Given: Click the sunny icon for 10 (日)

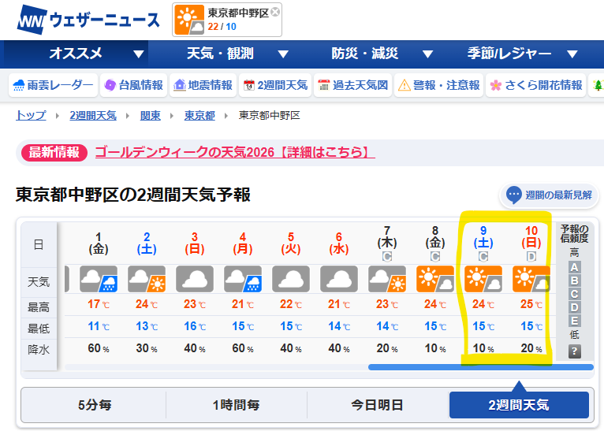Looking at the screenshot, I should (531, 279).
